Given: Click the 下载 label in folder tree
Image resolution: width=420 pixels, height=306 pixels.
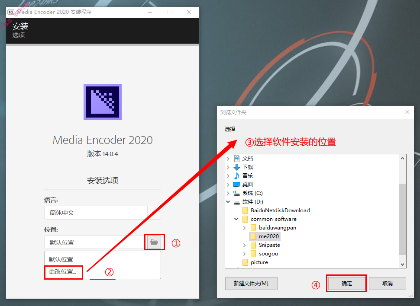Looking at the screenshot, I should click(x=248, y=167).
